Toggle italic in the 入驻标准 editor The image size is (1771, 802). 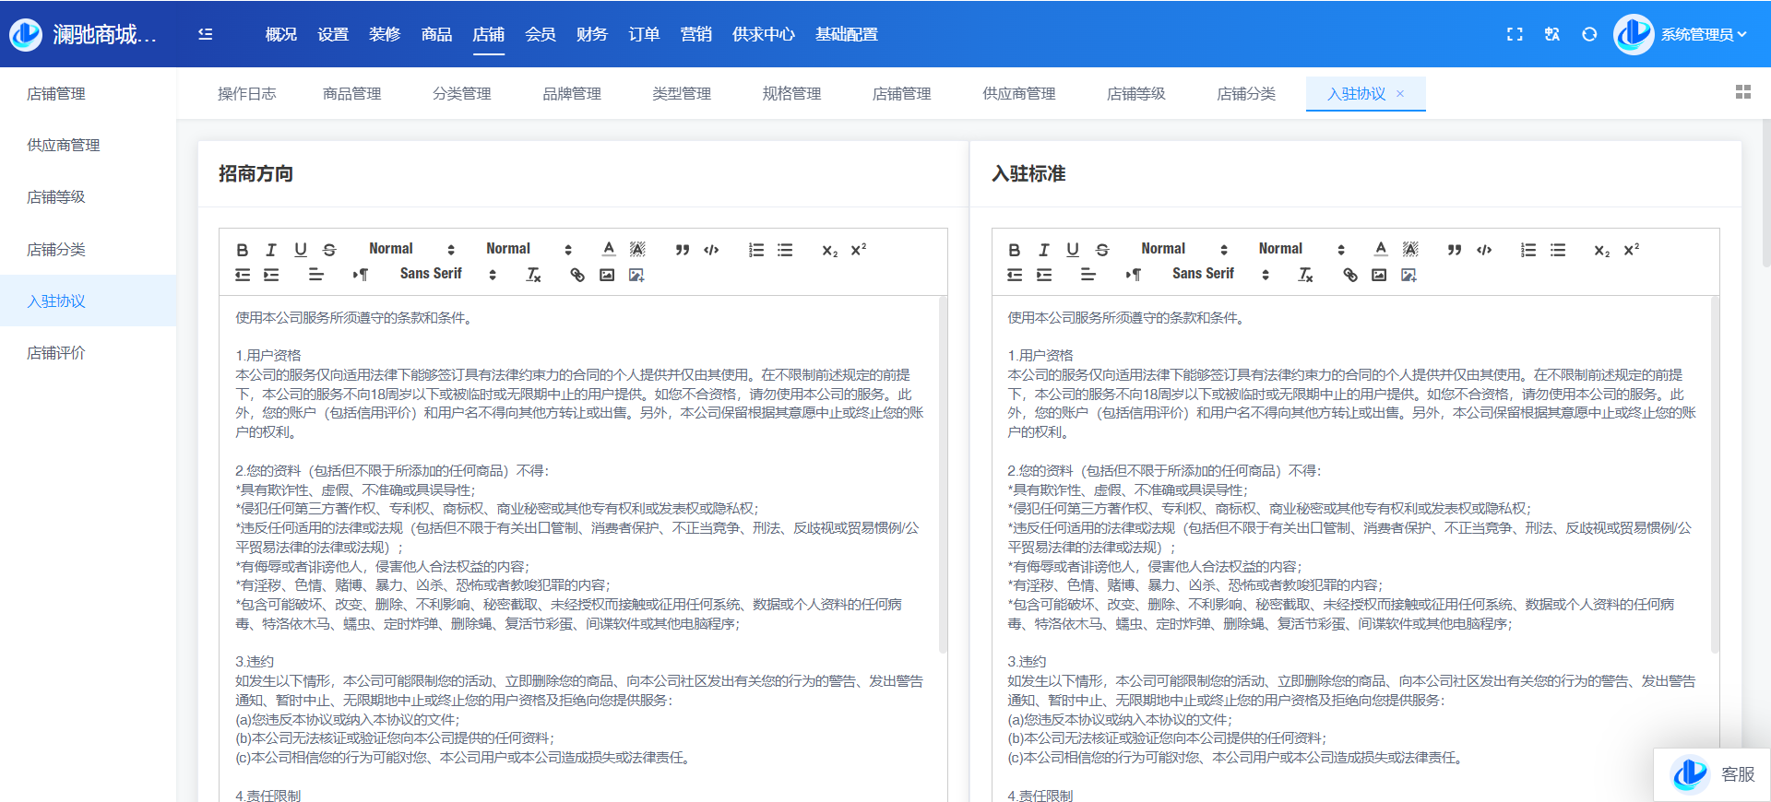[x=1043, y=250]
